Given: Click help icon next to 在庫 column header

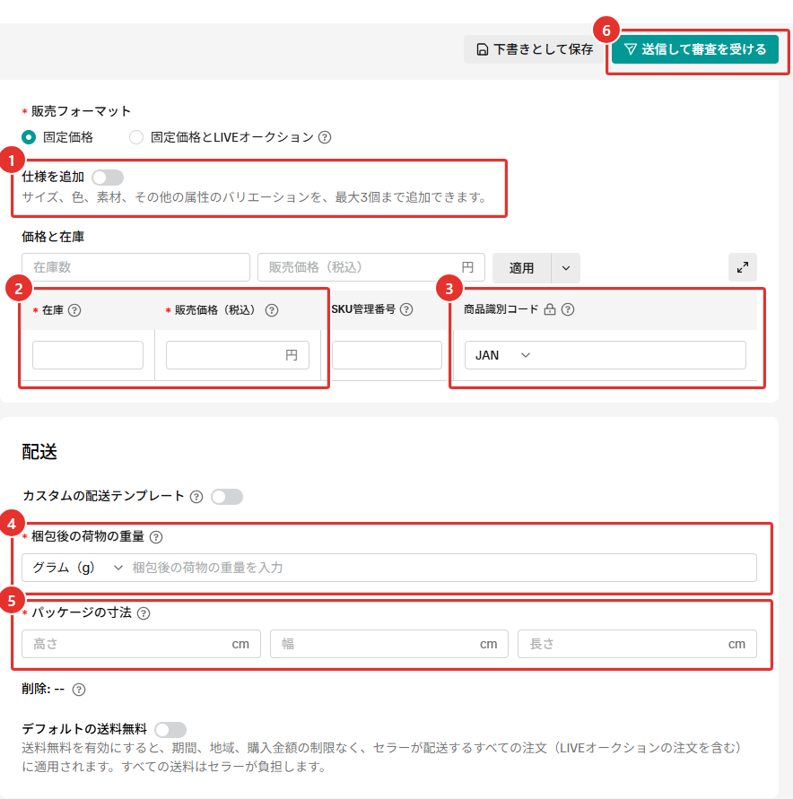Looking at the screenshot, I should [74, 310].
